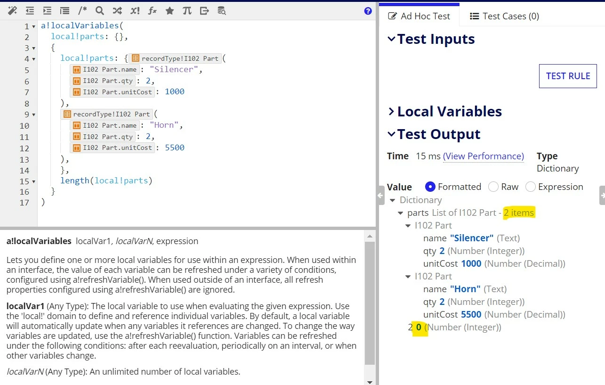Viewport: 605px width, 385px height.
Task: Click the export arrow toolbar icon
Action: pyautogui.click(x=204, y=10)
